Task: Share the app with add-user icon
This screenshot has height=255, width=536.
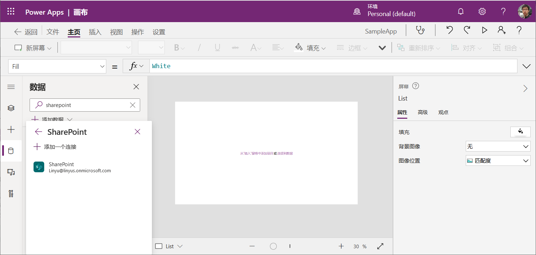Action: (x=502, y=30)
